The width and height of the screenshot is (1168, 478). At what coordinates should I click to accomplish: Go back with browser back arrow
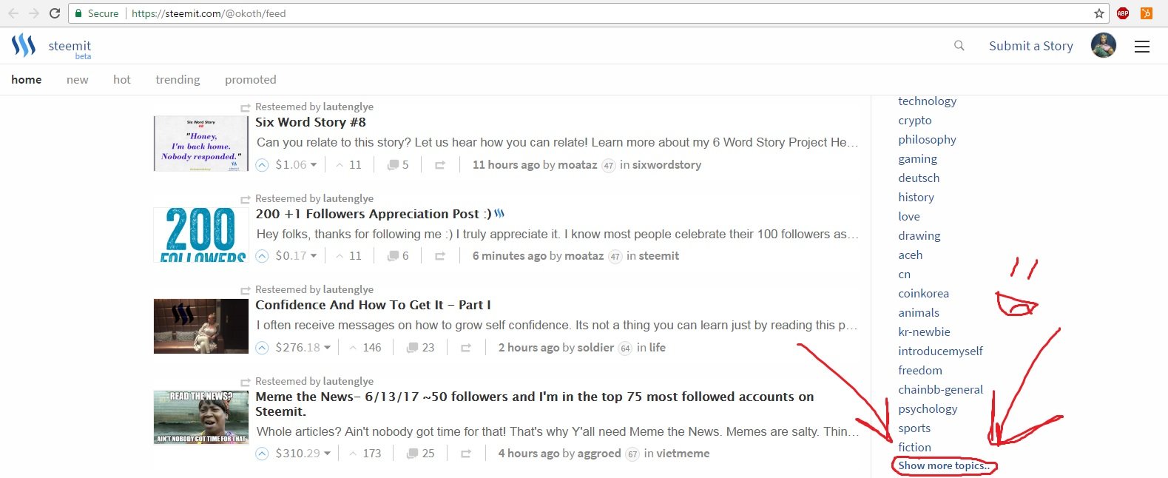pyautogui.click(x=13, y=13)
